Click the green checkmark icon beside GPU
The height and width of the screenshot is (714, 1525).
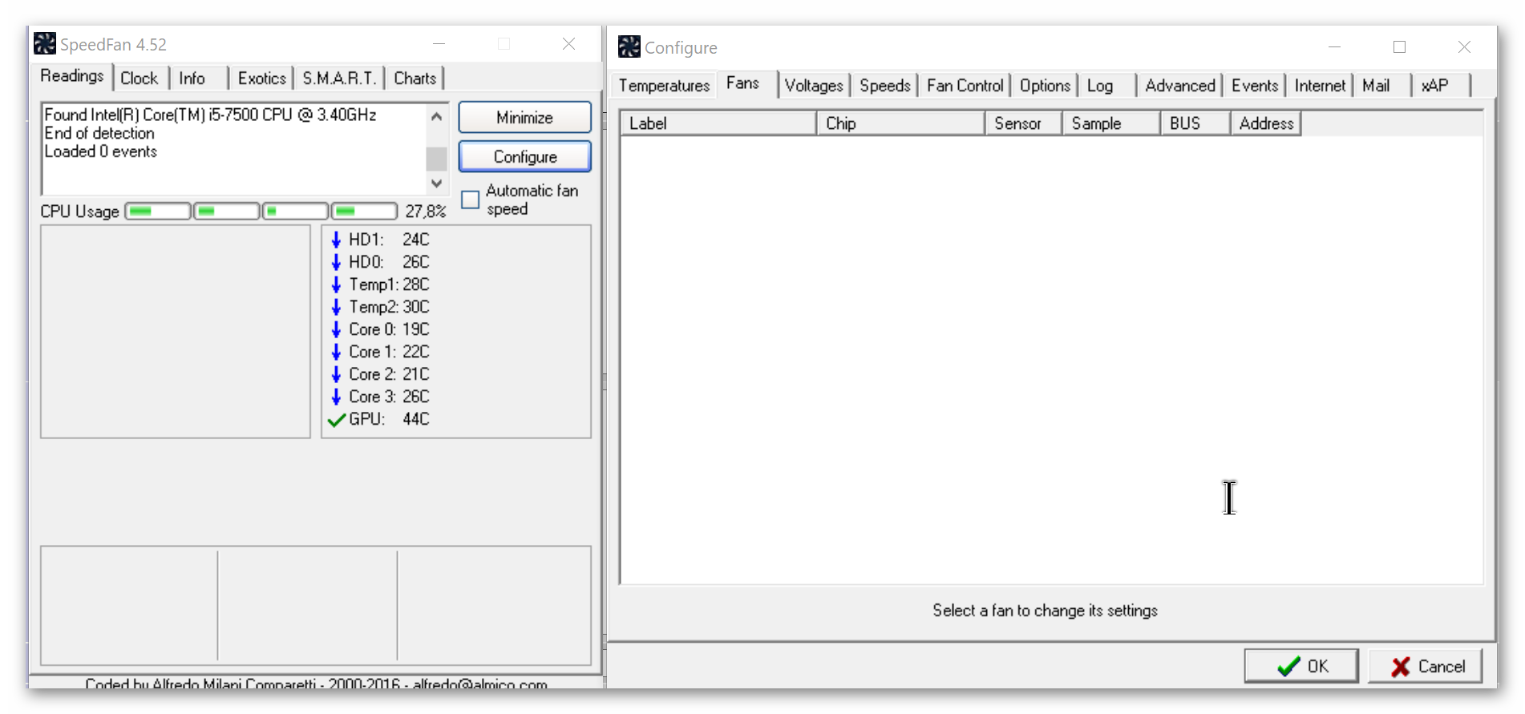pos(337,419)
